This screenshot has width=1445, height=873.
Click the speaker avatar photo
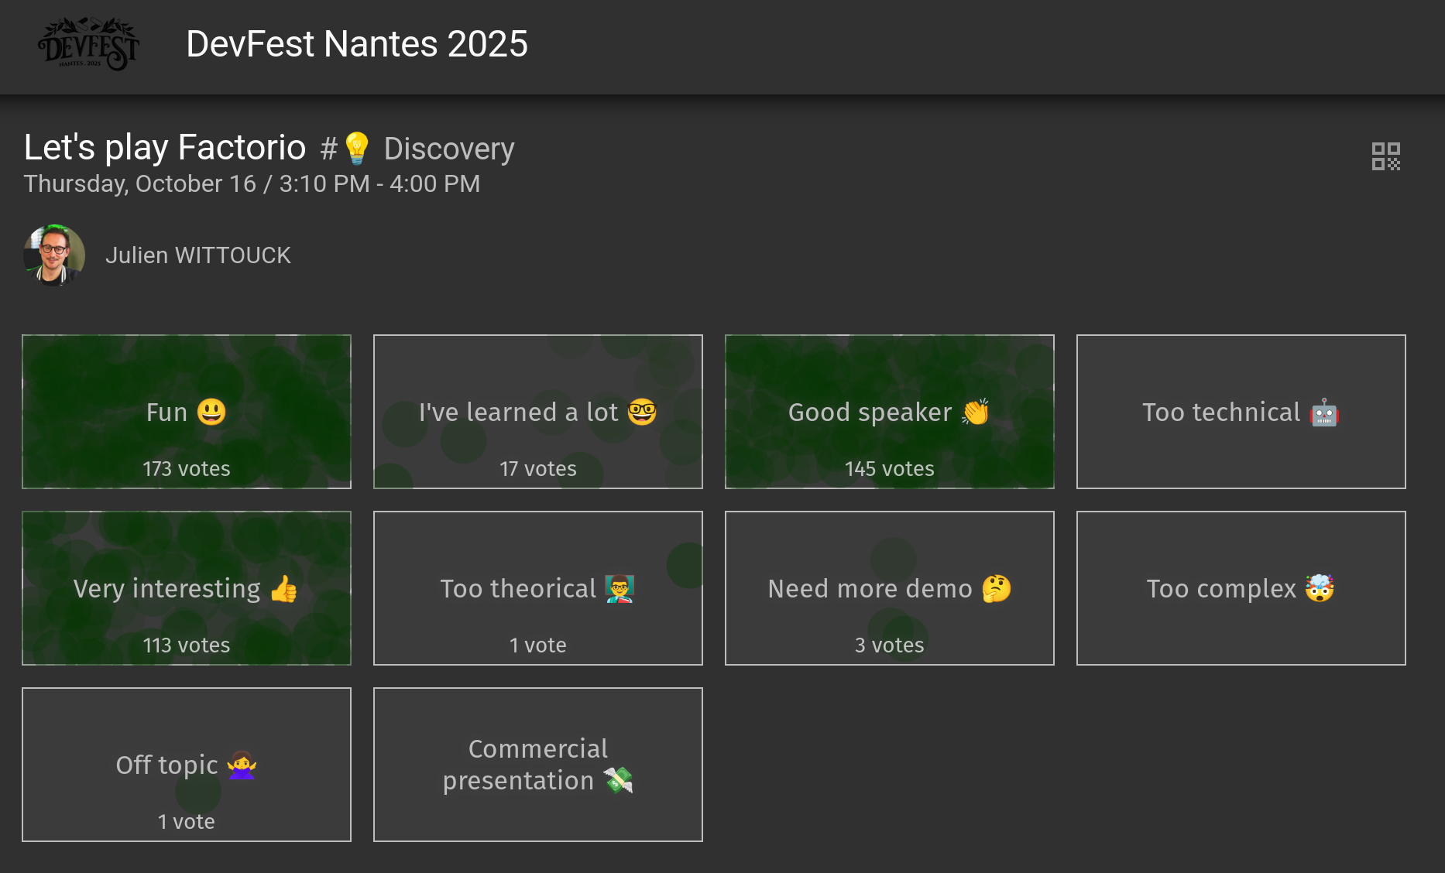54,255
